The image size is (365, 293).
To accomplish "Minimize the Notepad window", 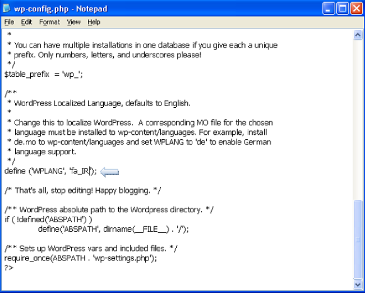I will (329, 8).
